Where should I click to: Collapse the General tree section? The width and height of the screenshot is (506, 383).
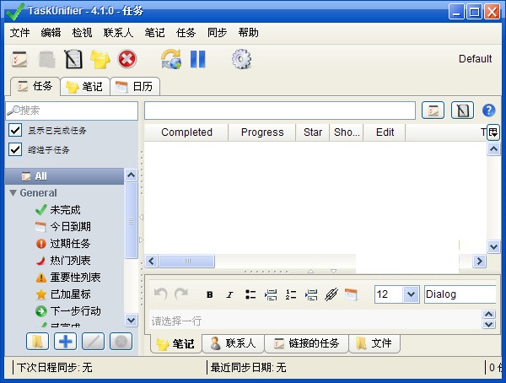tap(13, 193)
